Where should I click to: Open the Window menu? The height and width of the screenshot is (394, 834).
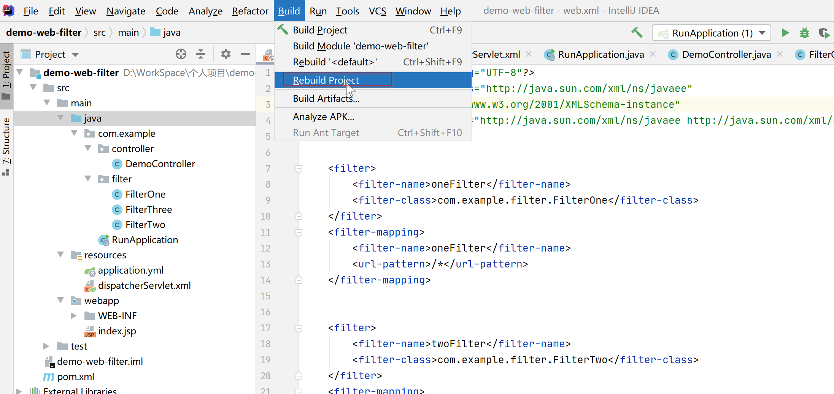click(413, 11)
